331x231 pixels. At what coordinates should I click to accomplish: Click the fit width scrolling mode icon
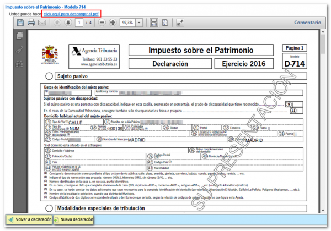point(154,23)
